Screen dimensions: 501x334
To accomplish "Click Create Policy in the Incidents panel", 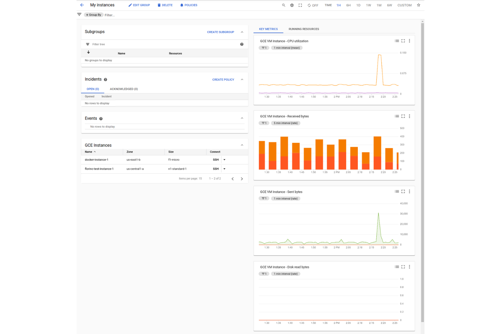I will tap(223, 80).
